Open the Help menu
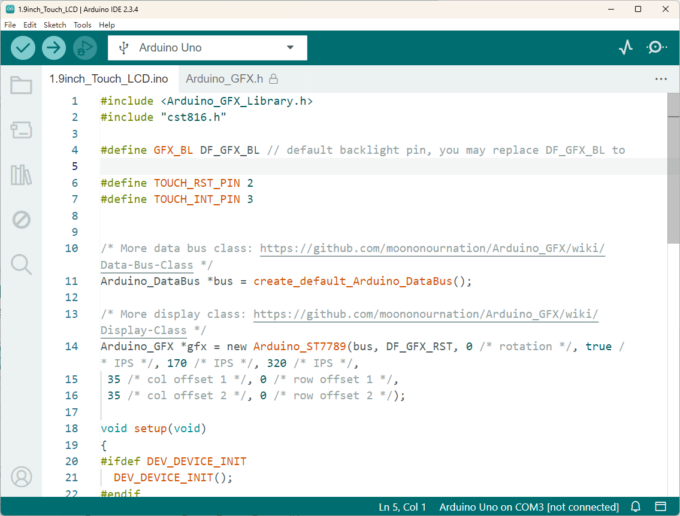The width and height of the screenshot is (680, 516). click(x=107, y=25)
